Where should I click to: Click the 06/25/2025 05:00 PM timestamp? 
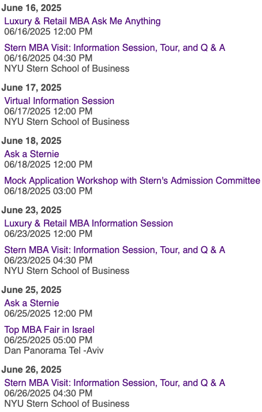point(48,340)
